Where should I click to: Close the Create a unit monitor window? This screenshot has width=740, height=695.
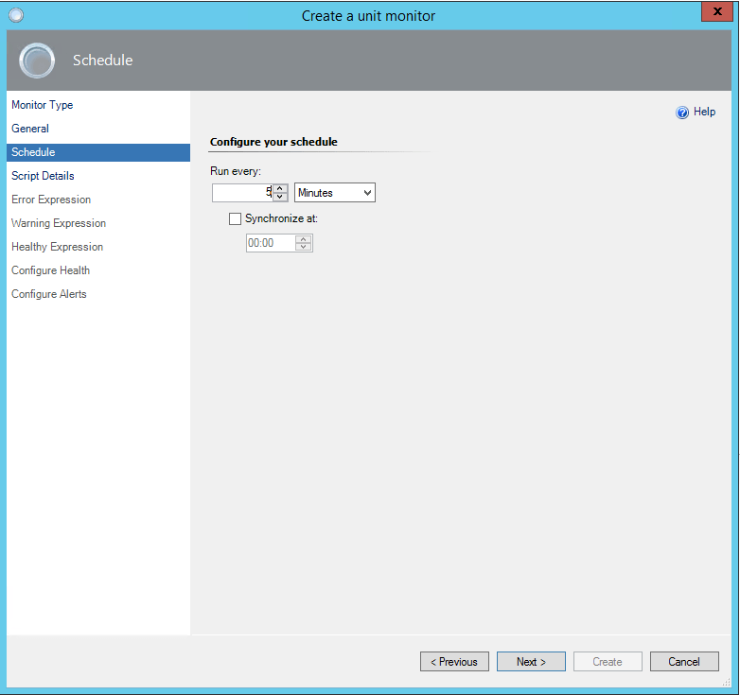coord(717,11)
